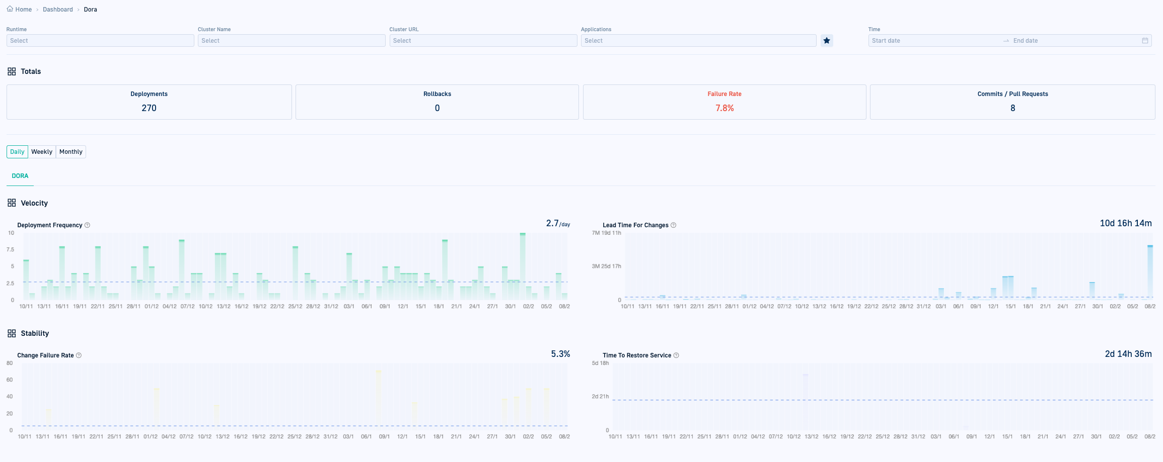Click the grid icon beside Velocity heading
Viewport: 1163px width, 462px height.
tap(12, 203)
